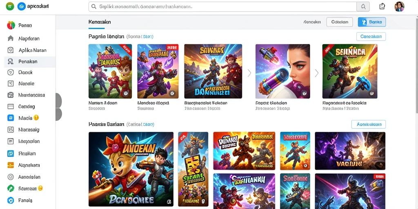Click the Flagoondan game title text

(345, 103)
